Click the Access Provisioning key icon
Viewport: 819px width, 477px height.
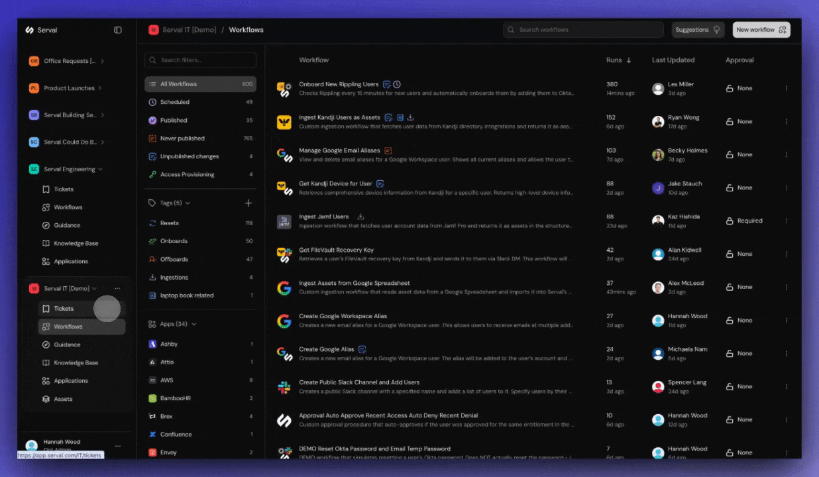coord(152,174)
